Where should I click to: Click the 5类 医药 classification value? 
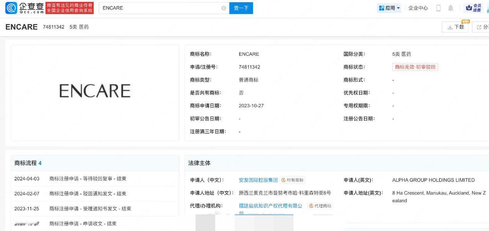tap(401, 54)
